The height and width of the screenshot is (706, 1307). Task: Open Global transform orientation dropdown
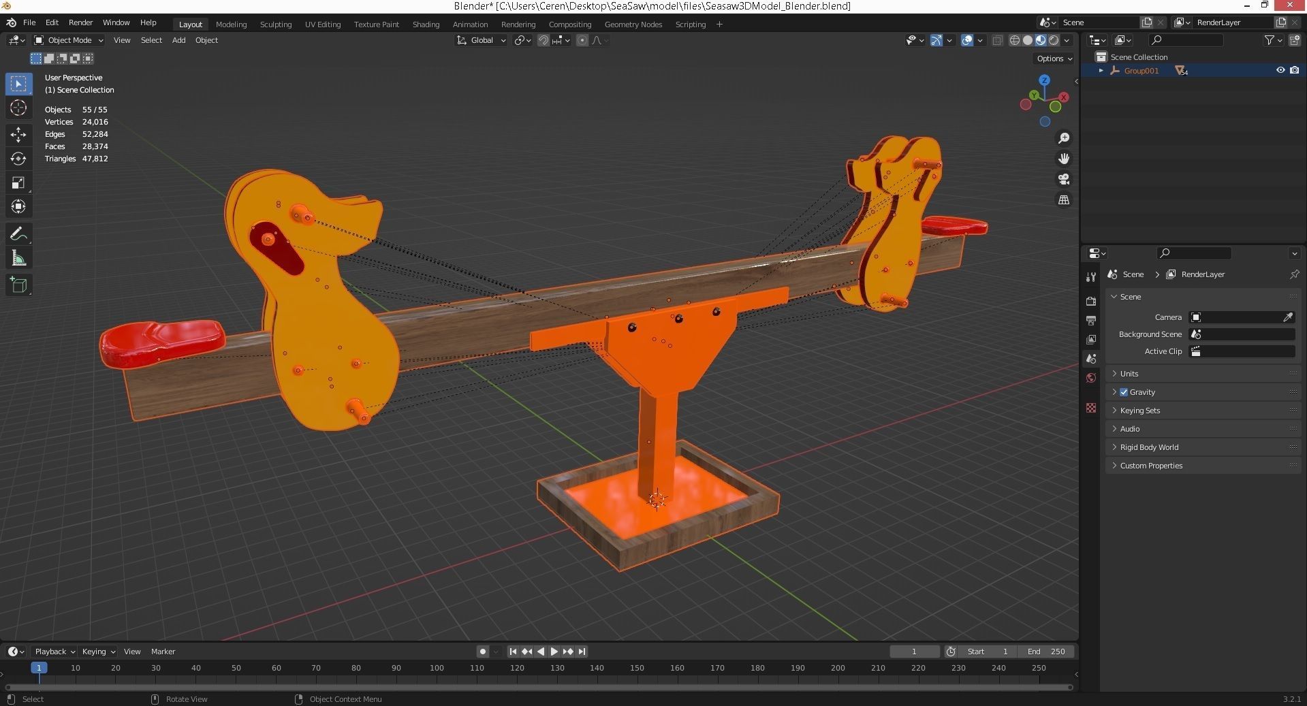[482, 40]
